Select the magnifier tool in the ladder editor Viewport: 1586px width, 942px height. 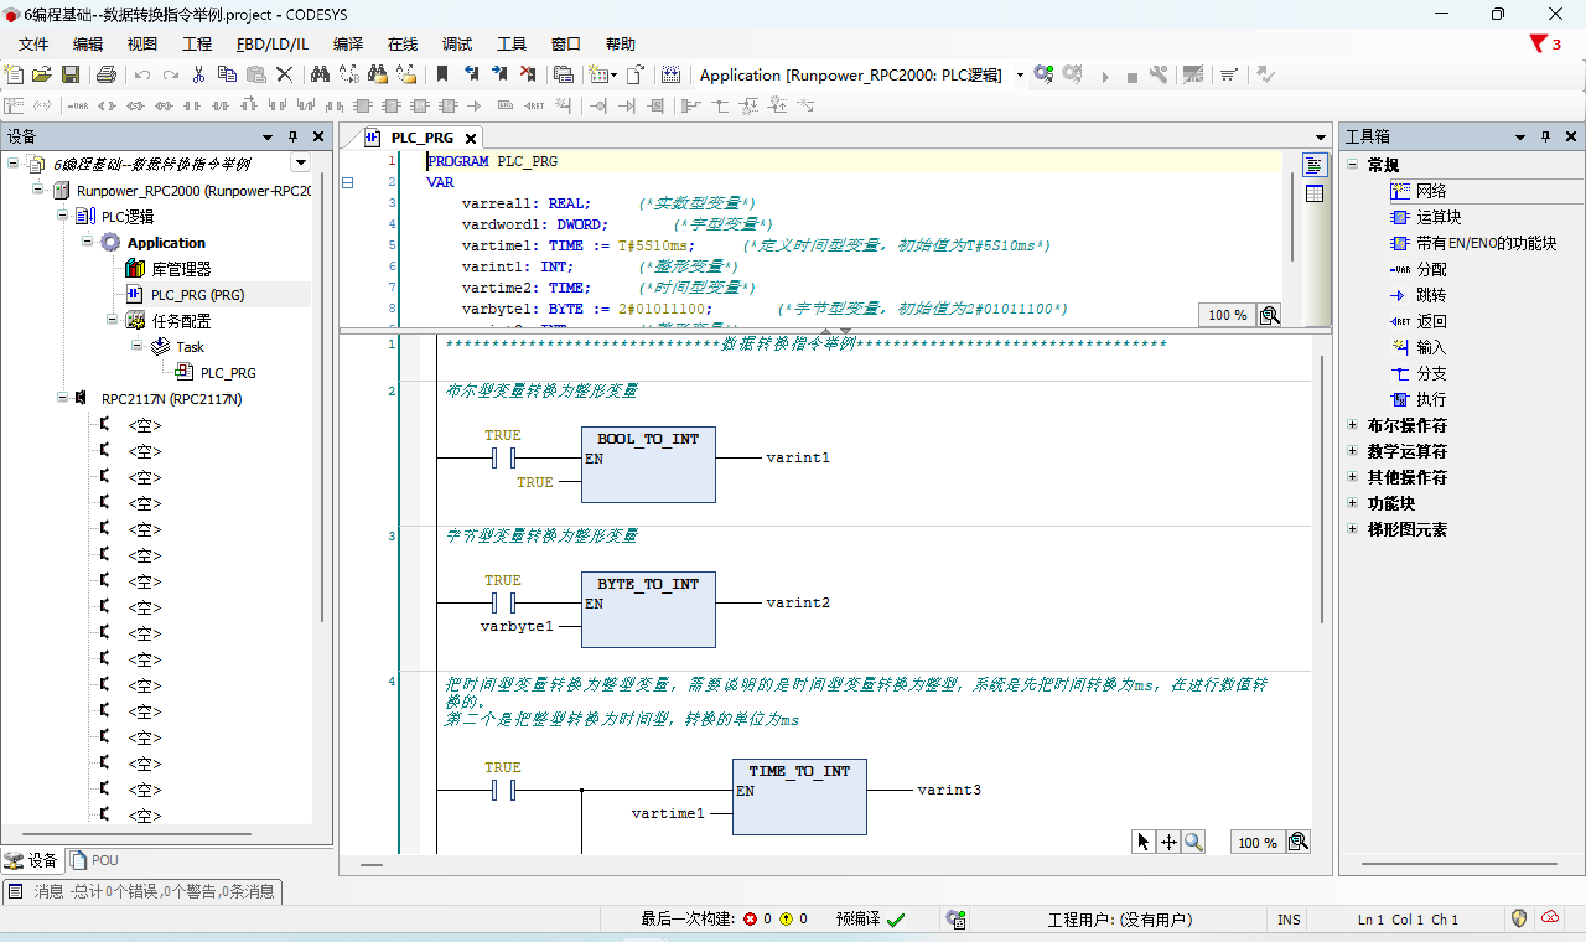pyautogui.click(x=1193, y=842)
